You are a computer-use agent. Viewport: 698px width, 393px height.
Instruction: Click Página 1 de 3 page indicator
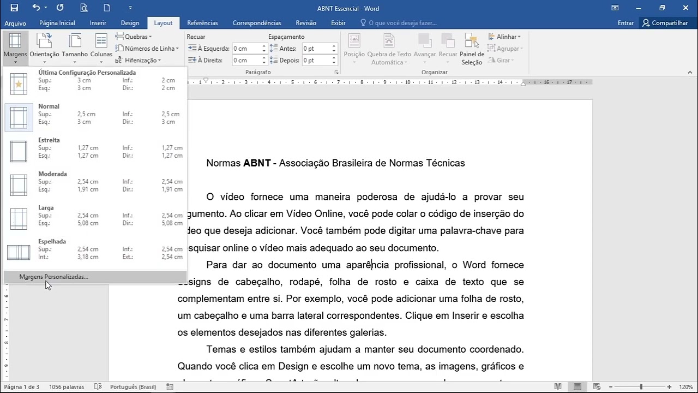pos(22,387)
